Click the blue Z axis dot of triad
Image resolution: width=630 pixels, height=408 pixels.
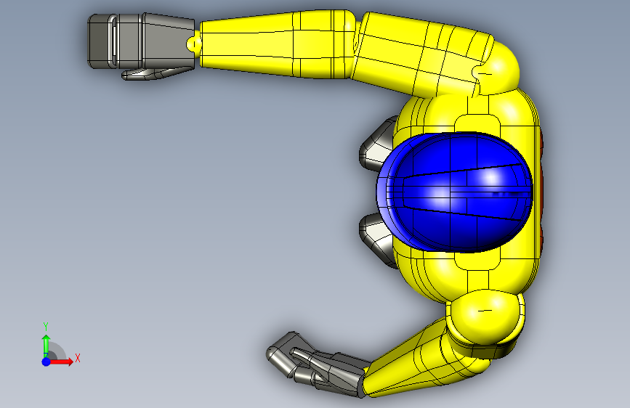(x=46, y=362)
